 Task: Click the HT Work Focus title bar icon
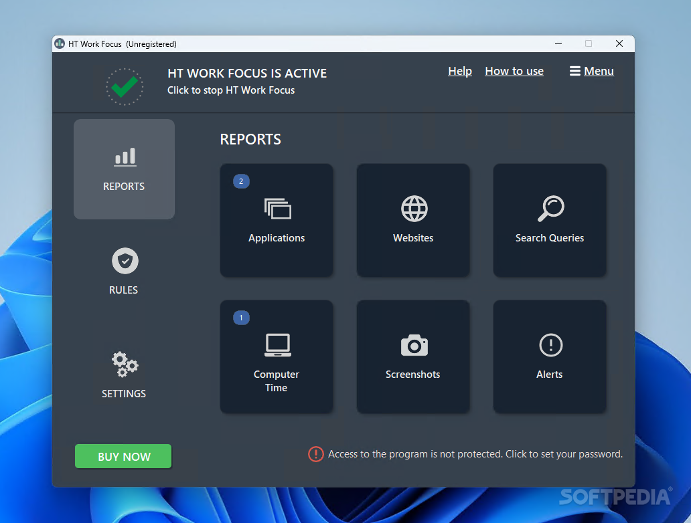(60, 43)
